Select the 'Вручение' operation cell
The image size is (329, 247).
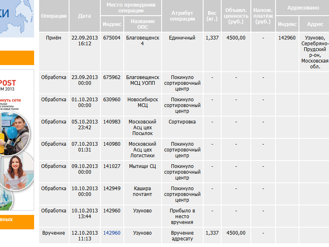click(x=54, y=235)
